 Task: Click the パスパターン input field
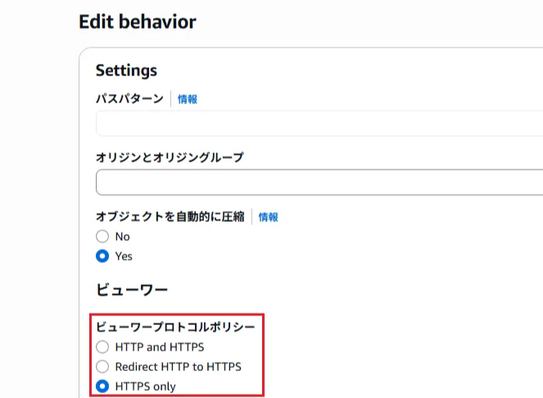point(319,124)
